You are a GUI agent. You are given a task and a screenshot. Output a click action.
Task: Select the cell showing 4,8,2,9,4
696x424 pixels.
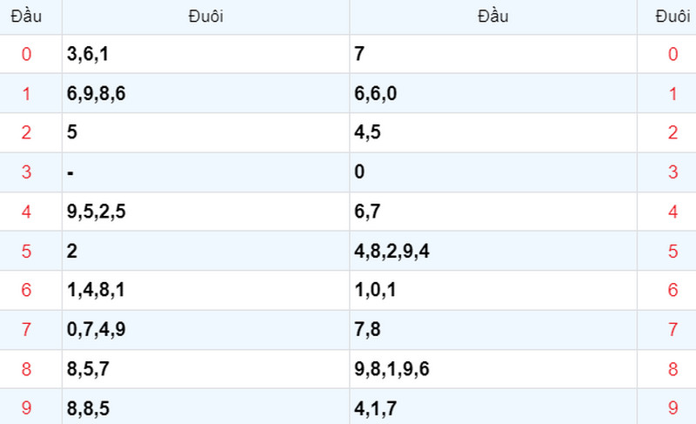[493, 251]
